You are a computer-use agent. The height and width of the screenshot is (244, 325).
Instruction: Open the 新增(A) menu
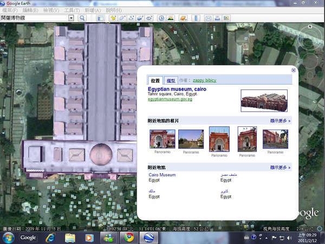click(93, 10)
